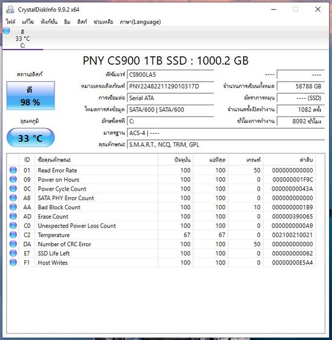The width and height of the screenshot is (332, 340).
Task: Click the power on count value 1082
Action: point(300,110)
